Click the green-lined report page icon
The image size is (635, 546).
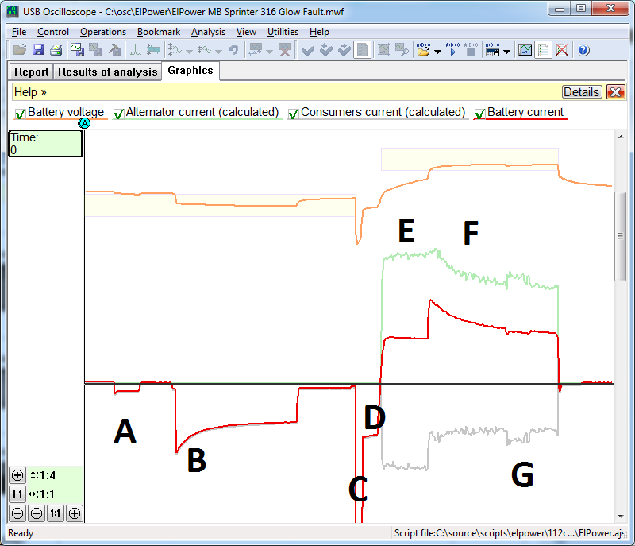(x=543, y=50)
